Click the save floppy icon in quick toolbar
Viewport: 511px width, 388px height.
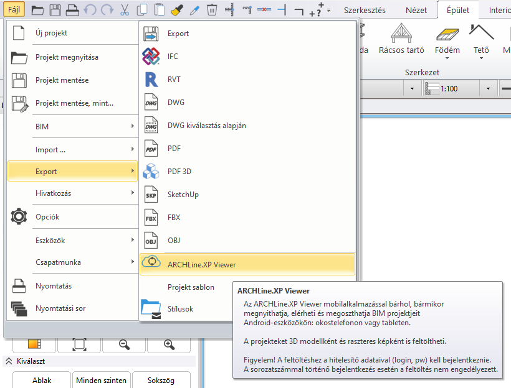point(55,10)
